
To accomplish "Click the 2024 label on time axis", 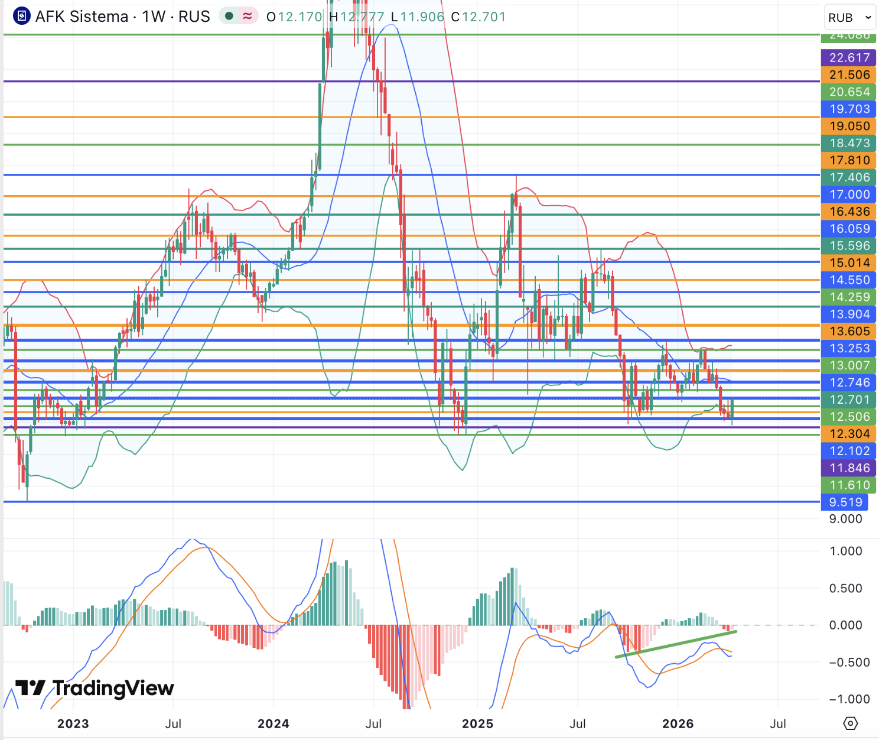I will click(x=273, y=723).
